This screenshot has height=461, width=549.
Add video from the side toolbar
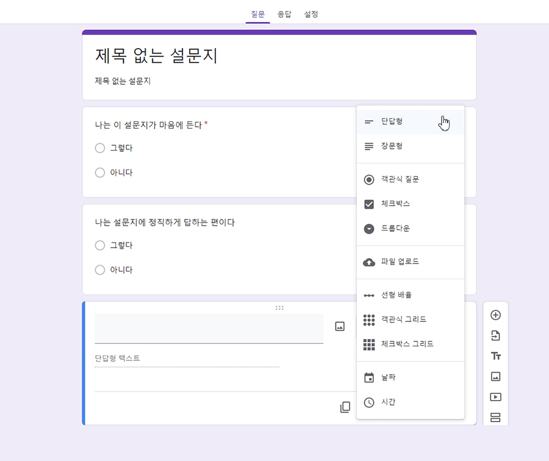pyautogui.click(x=495, y=397)
